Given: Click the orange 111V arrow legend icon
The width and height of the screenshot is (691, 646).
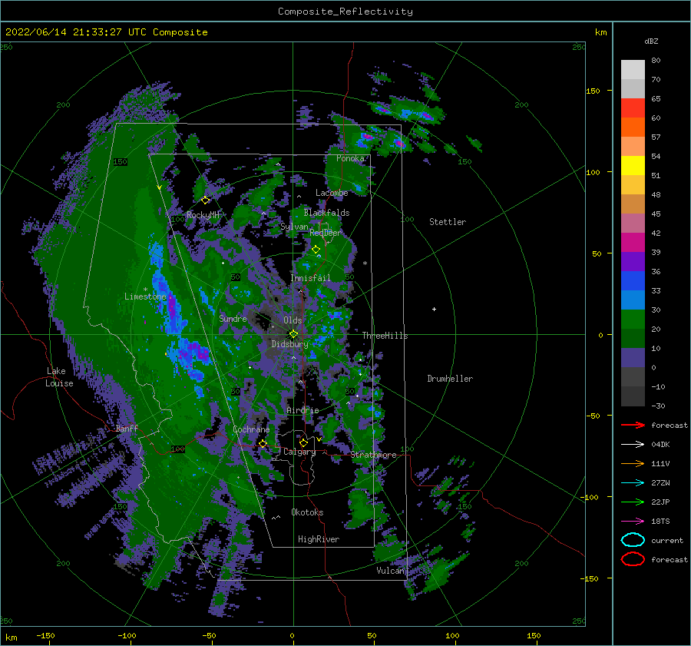Looking at the screenshot, I should point(633,463).
